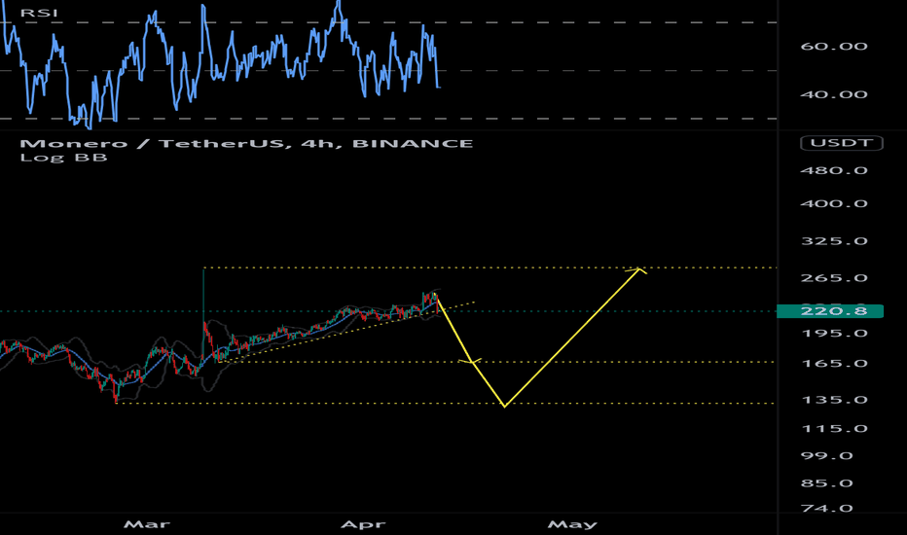Click the 325.0 price axis label
907x535 pixels.
click(834, 241)
